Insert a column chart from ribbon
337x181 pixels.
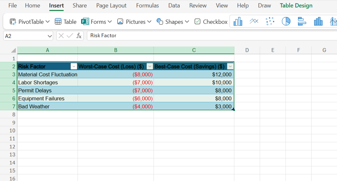tap(238, 21)
